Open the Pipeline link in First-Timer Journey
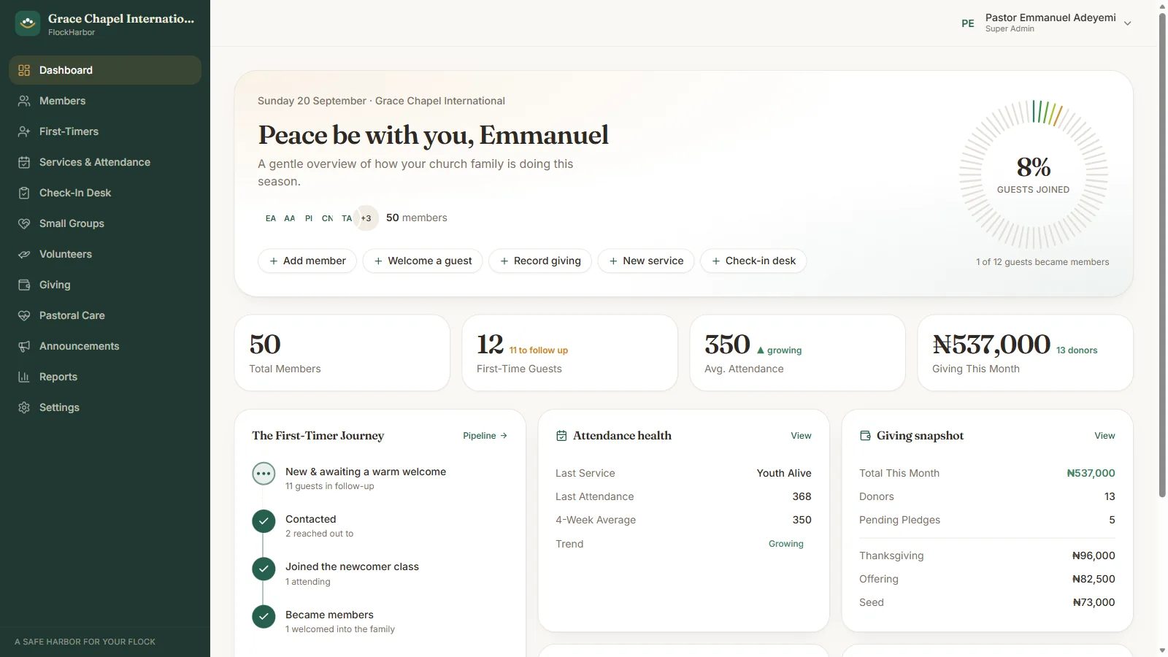This screenshot has width=1168, height=657. [x=485, y=436]
